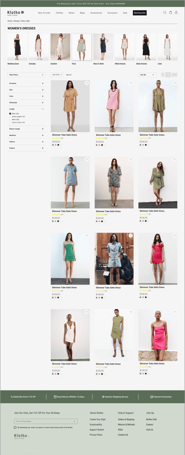
Task: Open the Accessories menu
Action: click(x=96, y=13)
